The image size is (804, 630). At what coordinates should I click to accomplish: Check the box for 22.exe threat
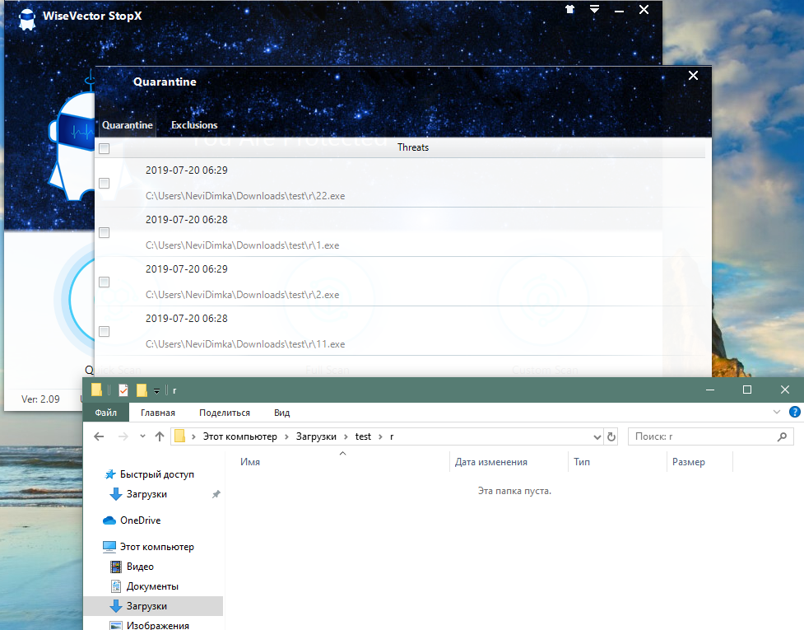coord(104,183)
